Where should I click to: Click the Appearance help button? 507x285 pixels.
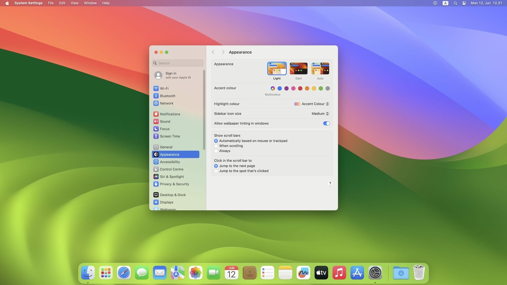click(x=330, y=183)
